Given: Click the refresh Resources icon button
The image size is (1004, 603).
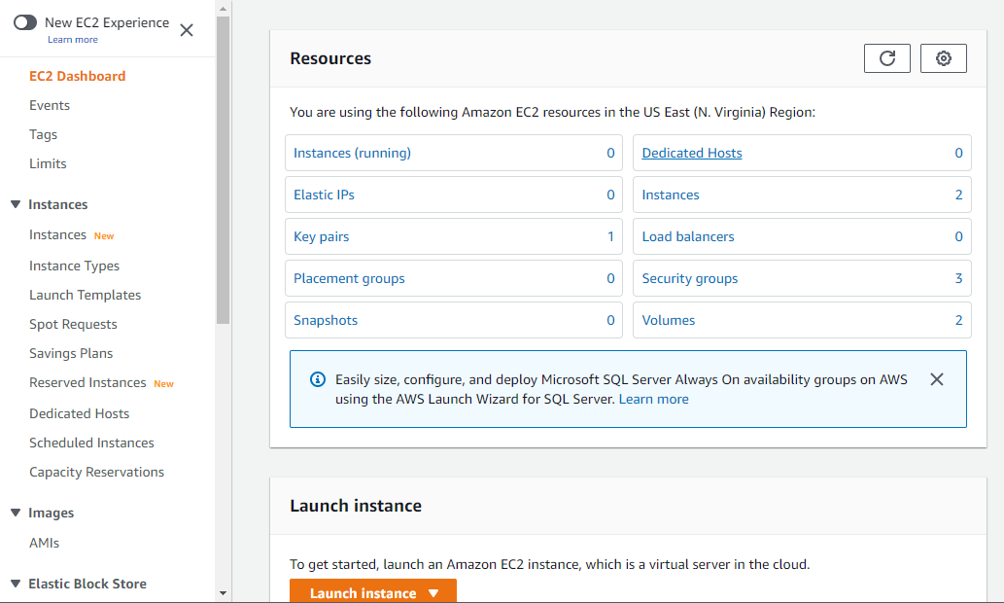Looking at the screenshot, I should (886, 58).
